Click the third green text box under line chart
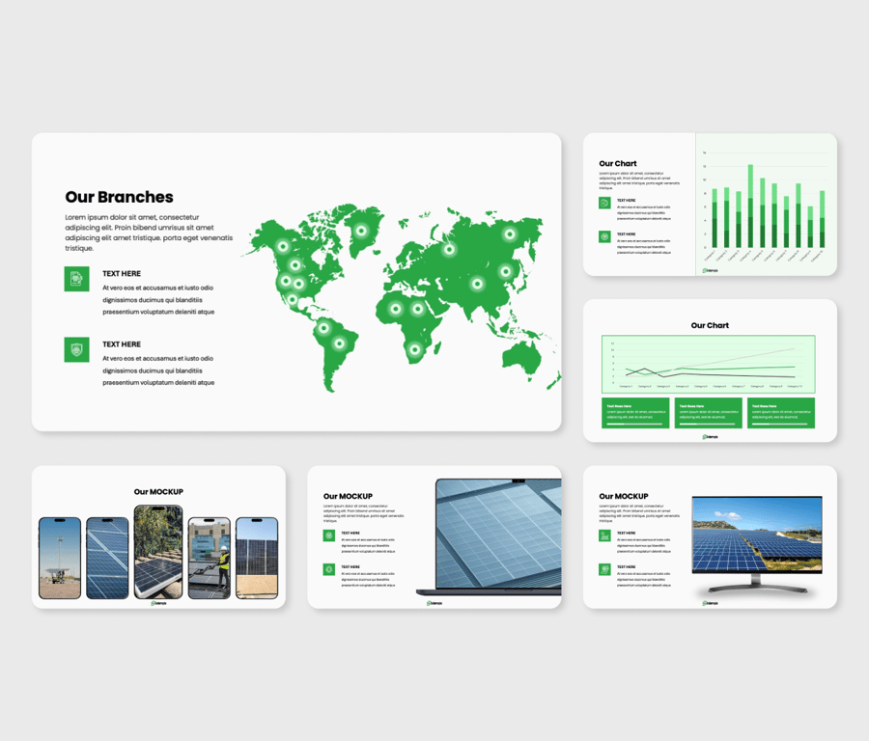This screenshot has width=869, height=741. pyautogui.click(x=780, y=413)
